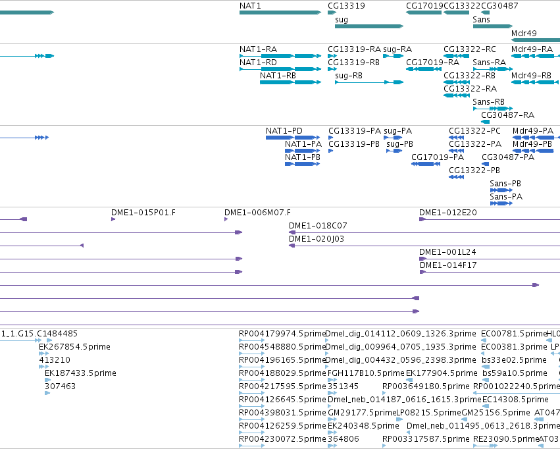Open the Mdr49 gene label
This screenshot has width=560, height=449.
(524, 33)
